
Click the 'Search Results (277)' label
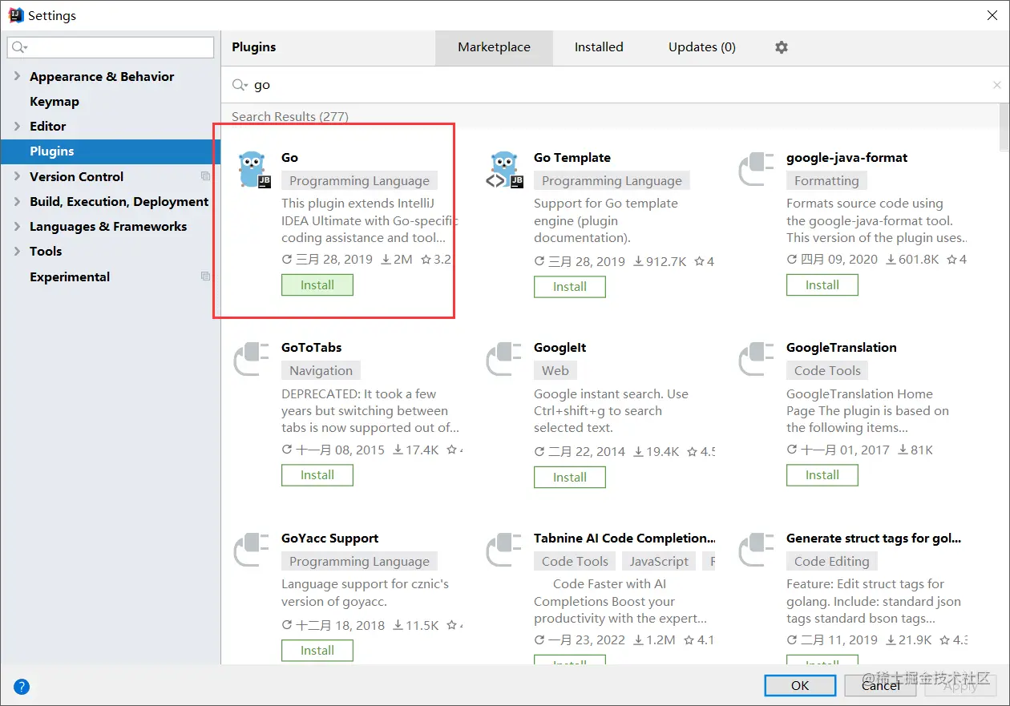[290, 117]
